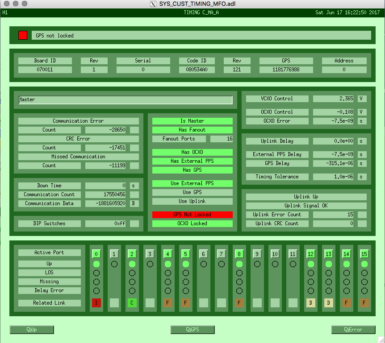Click the OCXO Control value -0.108
Screen dimensions: 385x343
coord(333,112)
